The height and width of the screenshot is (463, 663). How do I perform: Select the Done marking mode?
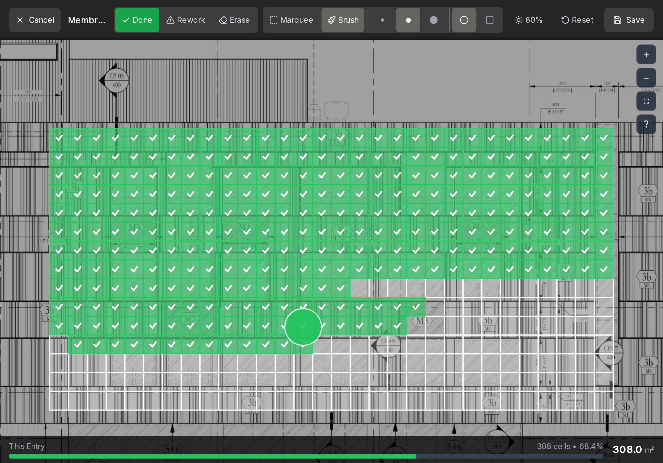pos(137,20)
